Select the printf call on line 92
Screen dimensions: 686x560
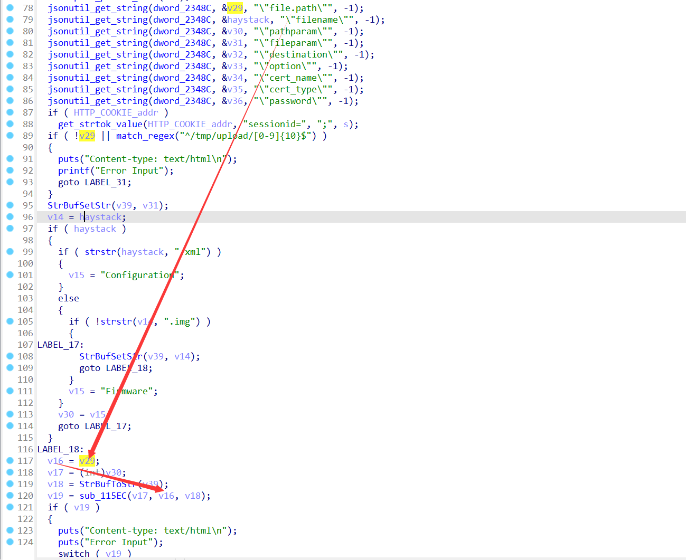point(74,171)
